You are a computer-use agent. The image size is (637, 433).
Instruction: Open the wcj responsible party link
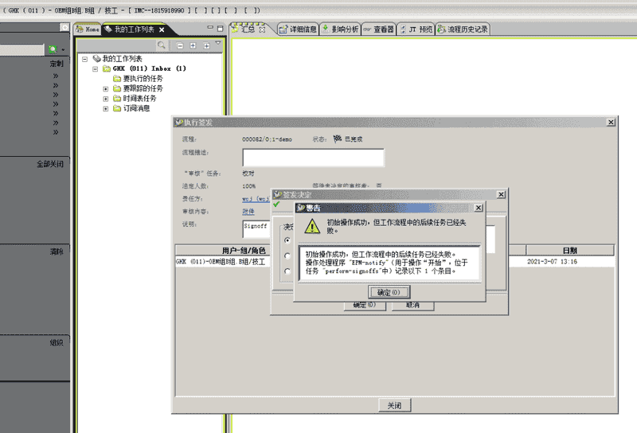(x=256, y=199)
